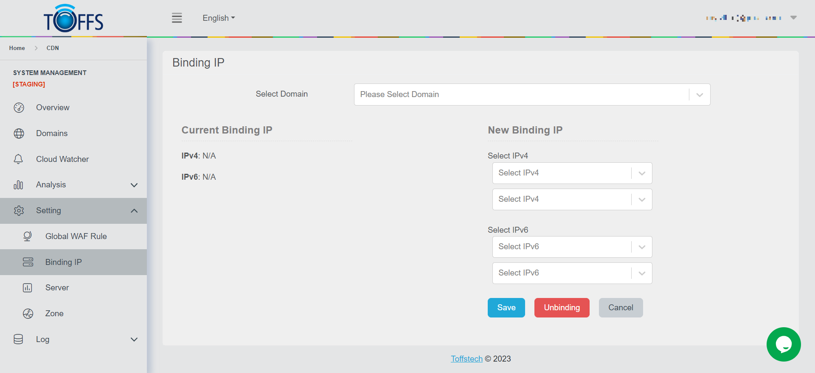Click the Cloud Watcher bell icon

click(x=18, y=159)
